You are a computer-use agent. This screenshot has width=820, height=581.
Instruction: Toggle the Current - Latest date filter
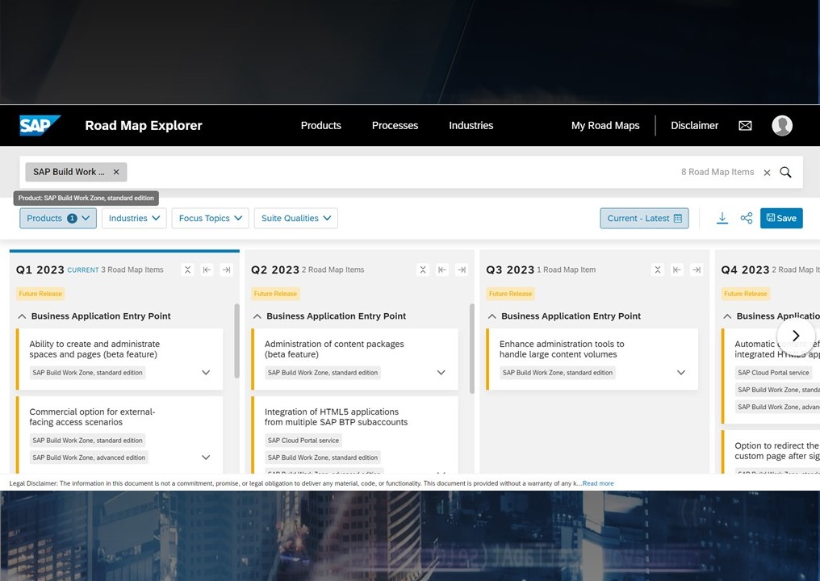(x=644, y=218)
